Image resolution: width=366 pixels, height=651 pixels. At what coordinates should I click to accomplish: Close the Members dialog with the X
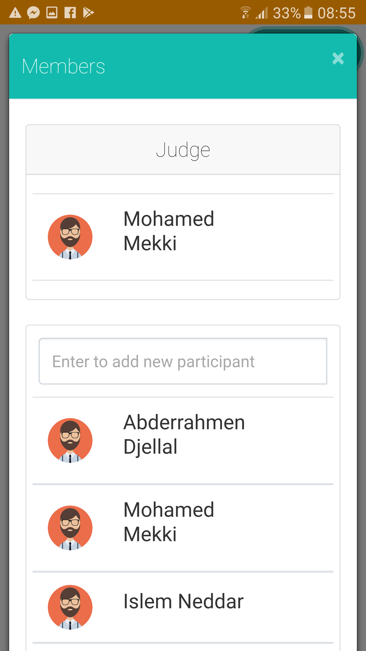(338, 58)
